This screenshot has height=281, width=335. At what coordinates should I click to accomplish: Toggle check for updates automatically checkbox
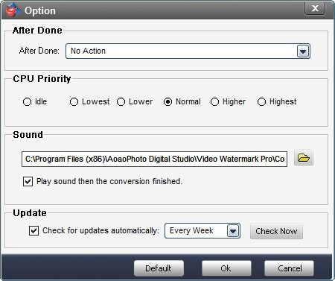[x=33, y=230]
